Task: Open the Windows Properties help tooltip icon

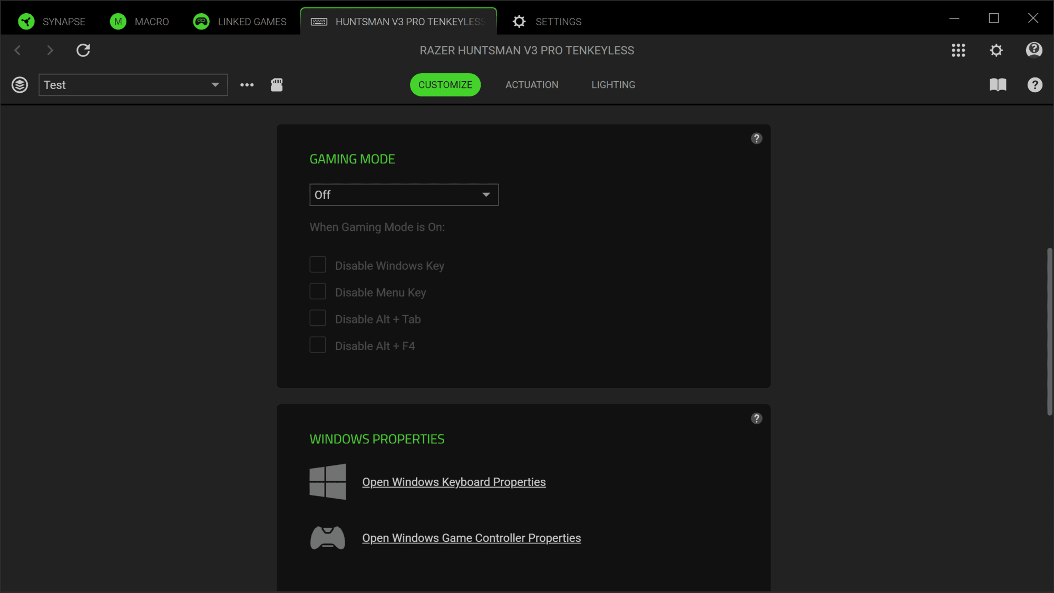Action: coord(756,419)
